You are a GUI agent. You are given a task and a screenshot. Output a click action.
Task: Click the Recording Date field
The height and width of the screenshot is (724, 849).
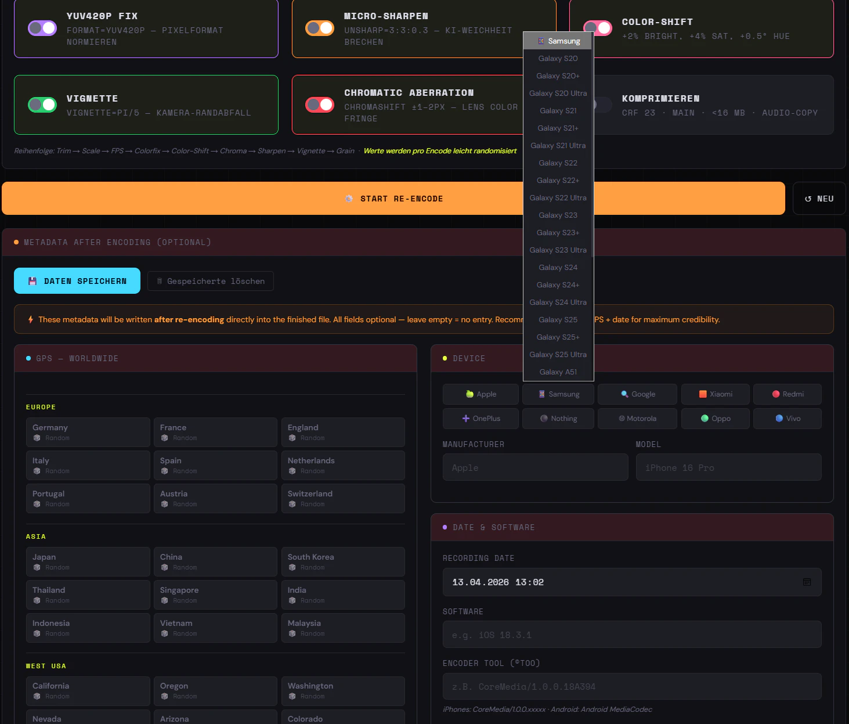point(632,582)
